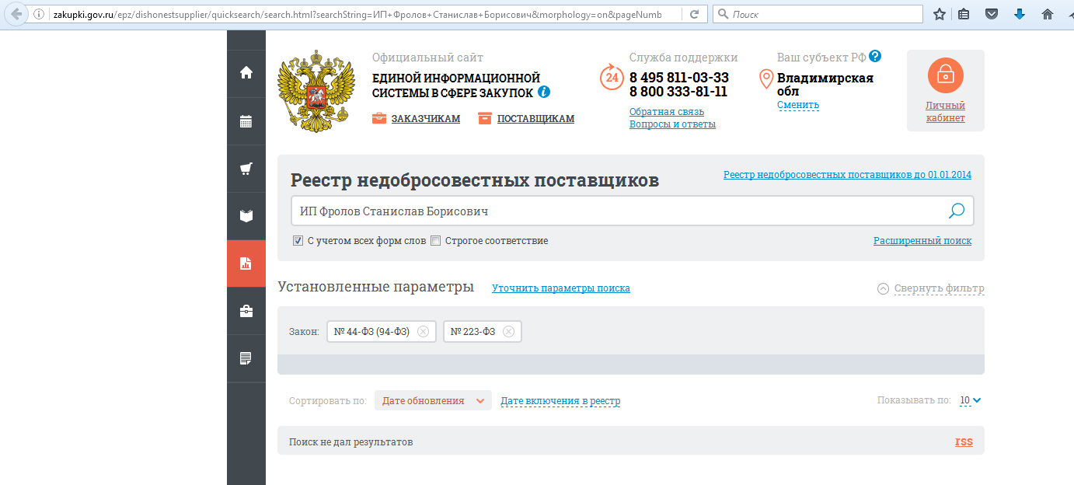Click the lock icon for Личный кабинет
This screenshot has height=485, width=1074.
click(945, 75)
